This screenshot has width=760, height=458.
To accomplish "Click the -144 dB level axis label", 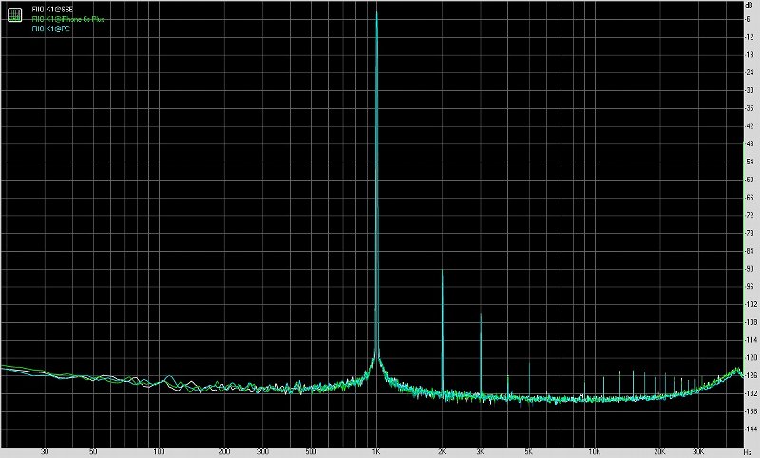I will (x=749, y=429).
